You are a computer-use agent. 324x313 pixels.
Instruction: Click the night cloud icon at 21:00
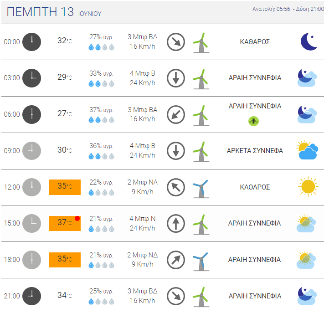(307, 296)
